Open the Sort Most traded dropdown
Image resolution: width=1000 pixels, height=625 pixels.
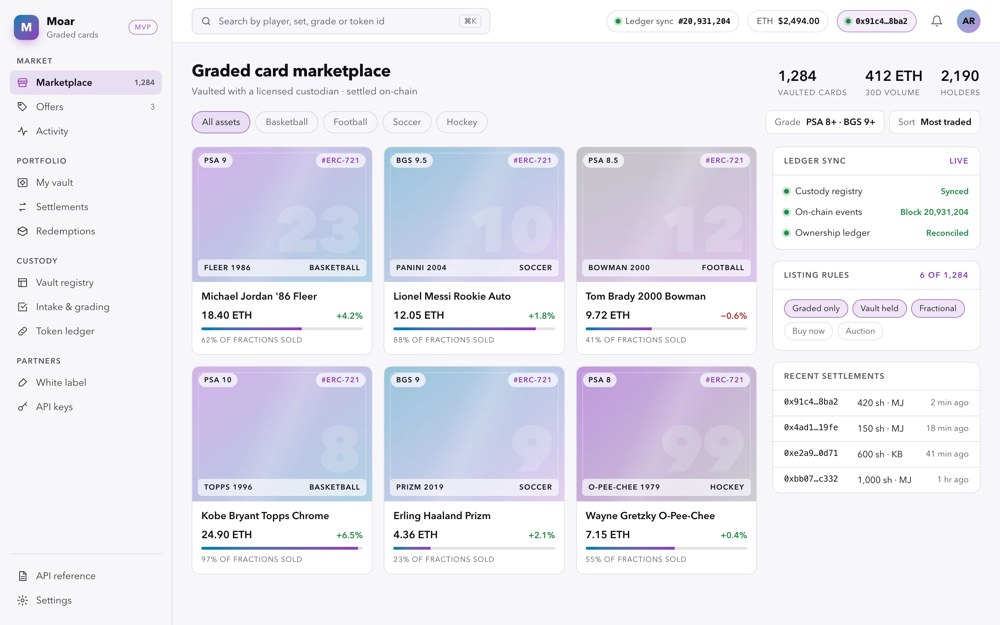(x=934, y=122)
